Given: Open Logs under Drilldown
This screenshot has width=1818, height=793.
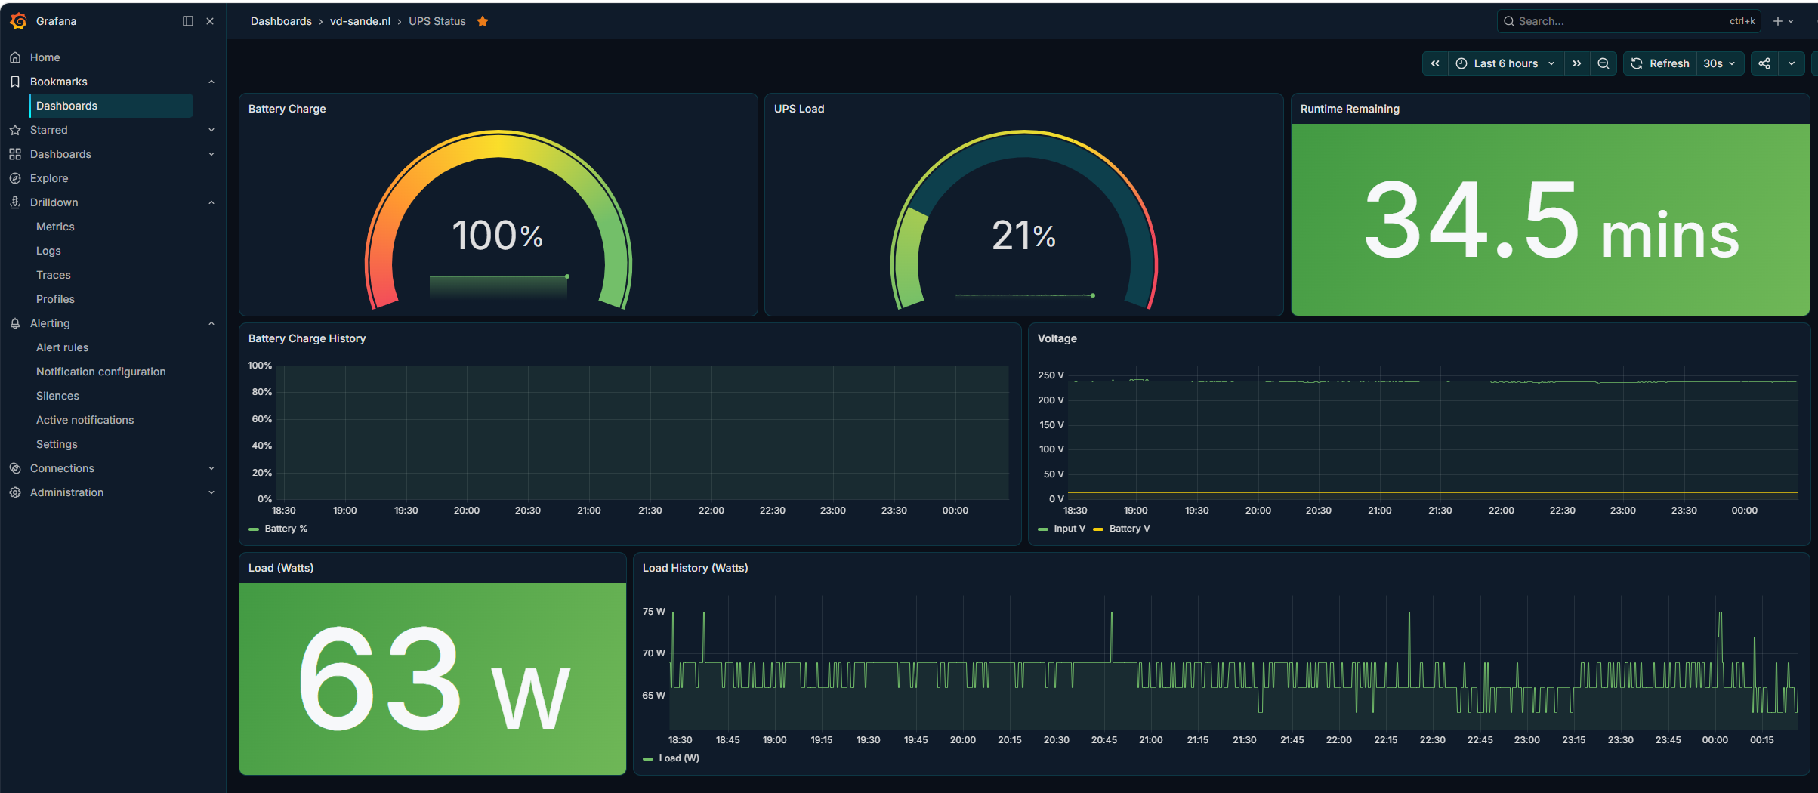Looking at the screenshot, I should (x=48, y=251).
